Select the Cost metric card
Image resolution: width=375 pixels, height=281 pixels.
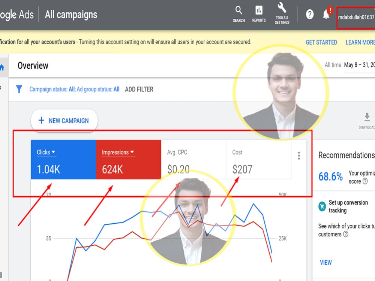pyautogui.click(x=258, y=159)
